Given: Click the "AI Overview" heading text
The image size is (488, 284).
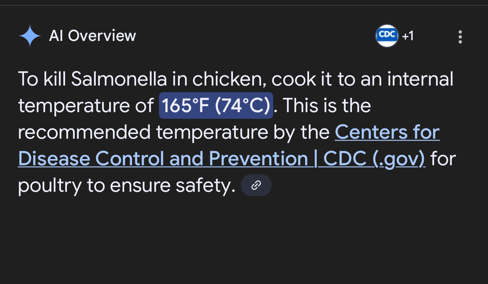Looking at the screenshot, I should [92, 36].
